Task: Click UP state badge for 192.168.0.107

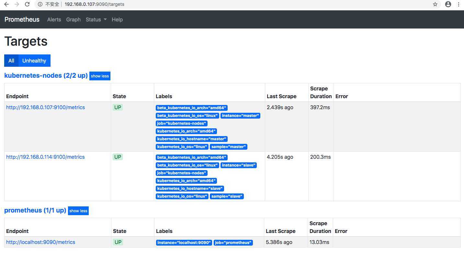Action: [x=118, y=108]
